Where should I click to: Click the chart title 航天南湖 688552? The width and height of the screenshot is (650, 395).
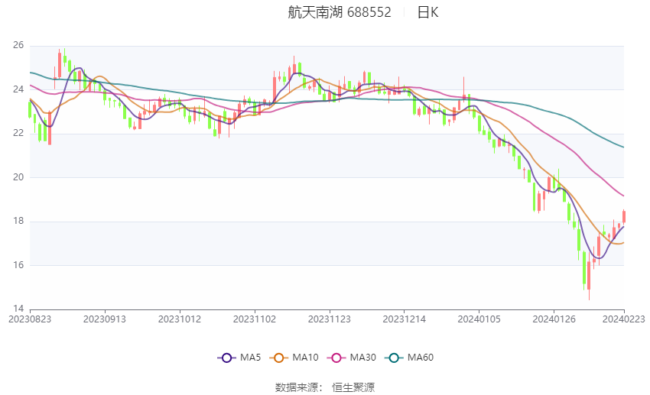click(x=339, y=12)
